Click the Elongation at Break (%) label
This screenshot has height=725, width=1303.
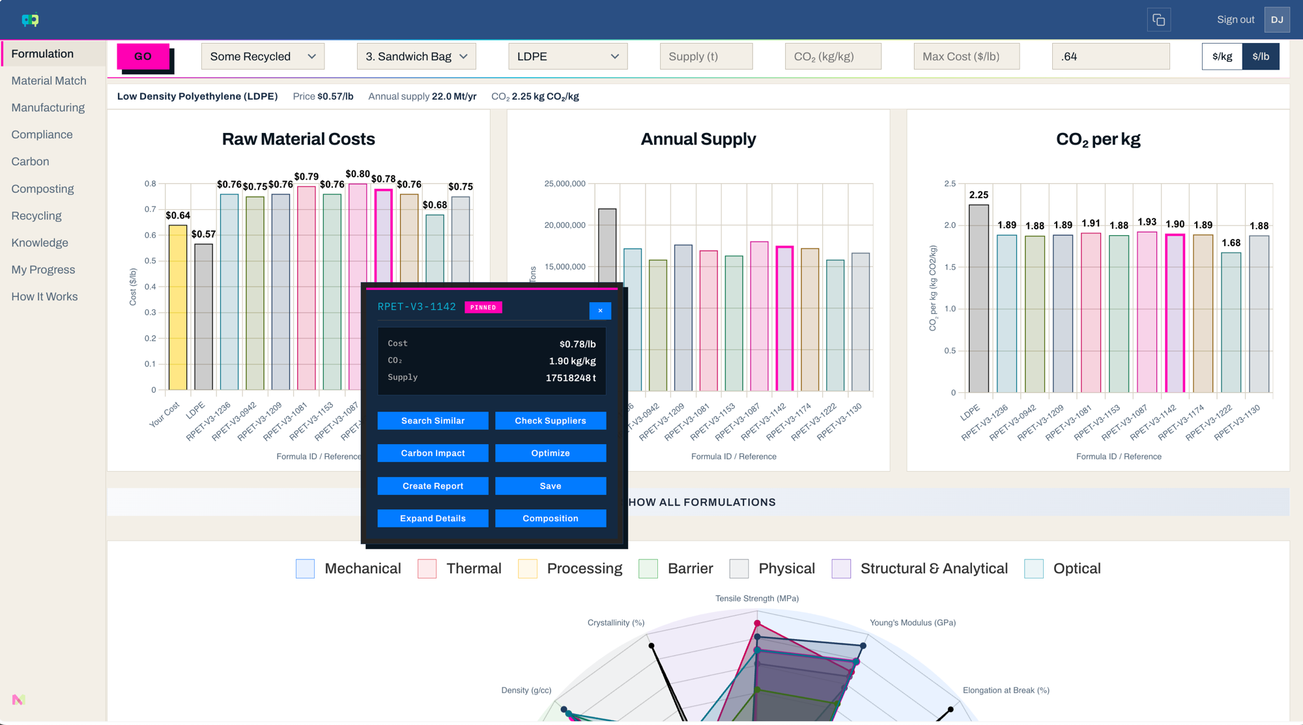[x=1006, y=690]
